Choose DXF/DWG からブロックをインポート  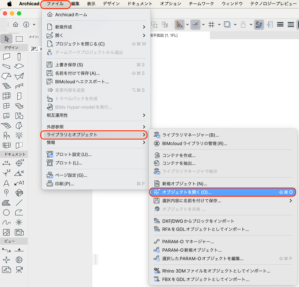223,221
